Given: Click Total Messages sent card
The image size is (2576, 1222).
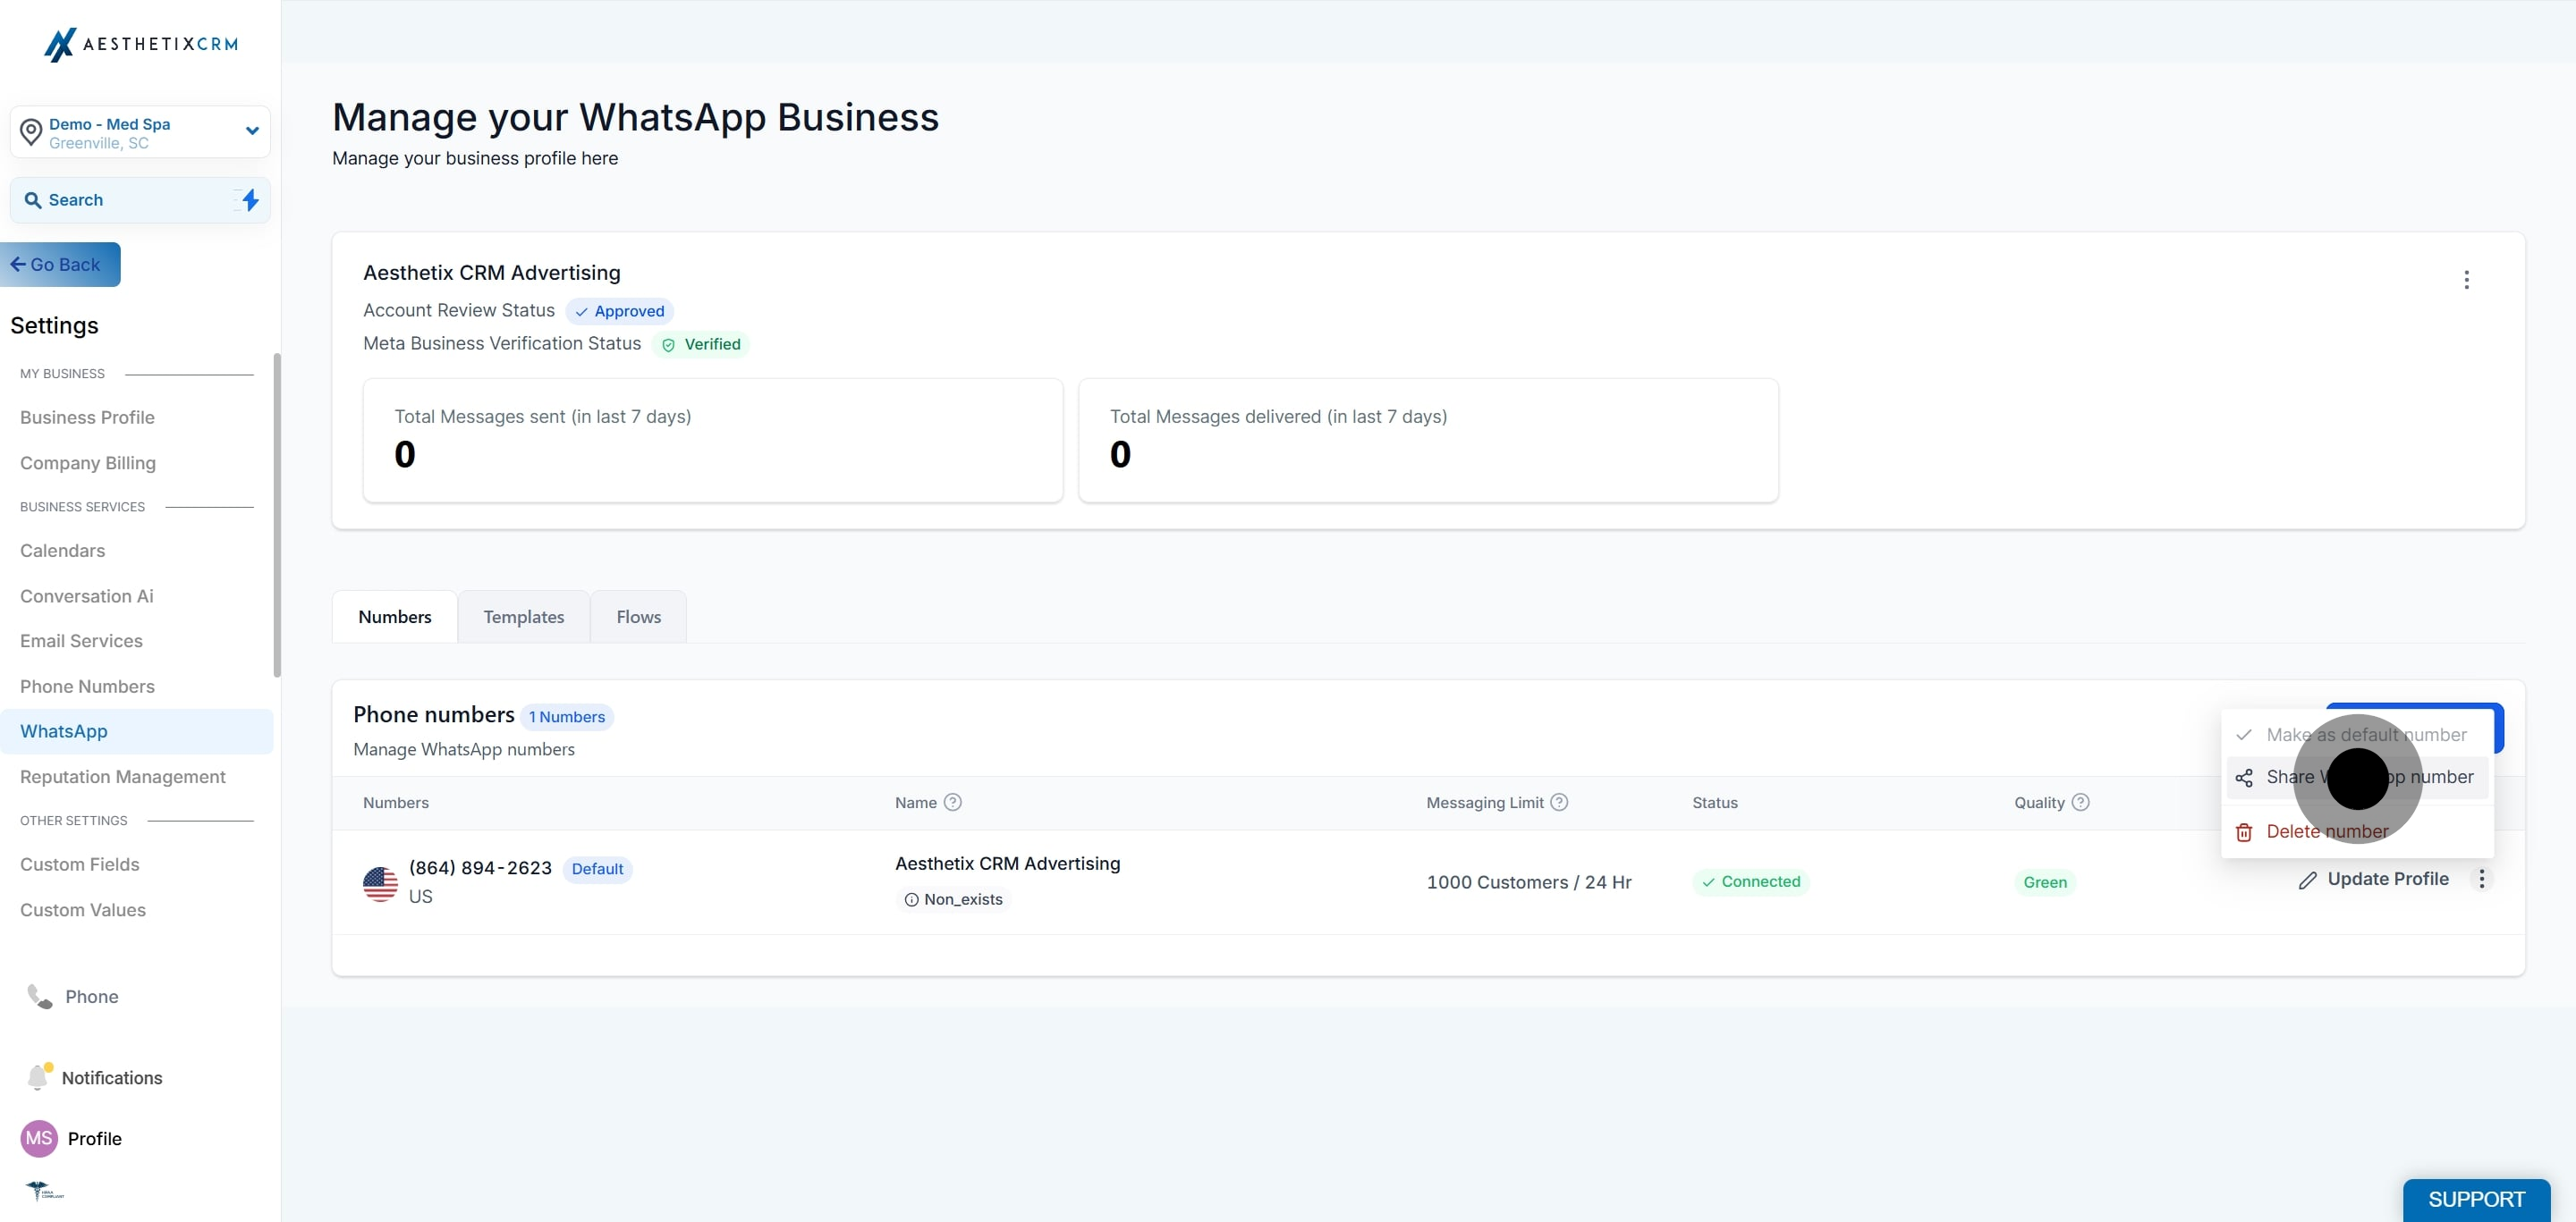Looking at the screenshot, I should pos(712,440).
